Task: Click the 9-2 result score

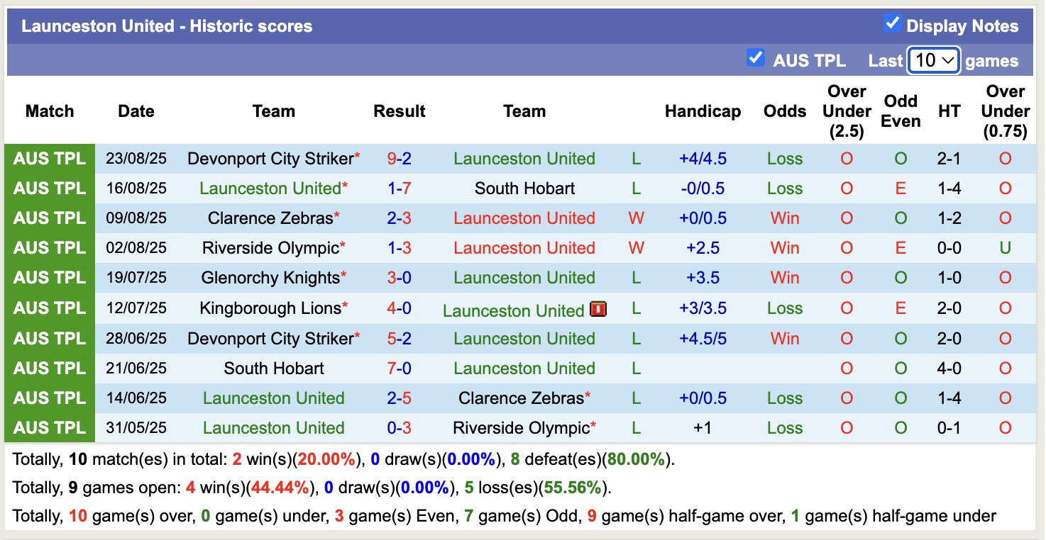Action: 399,158
